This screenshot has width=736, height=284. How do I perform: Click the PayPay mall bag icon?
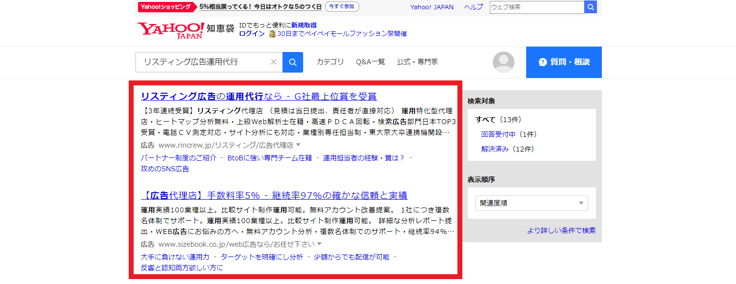tap(272, 34)
